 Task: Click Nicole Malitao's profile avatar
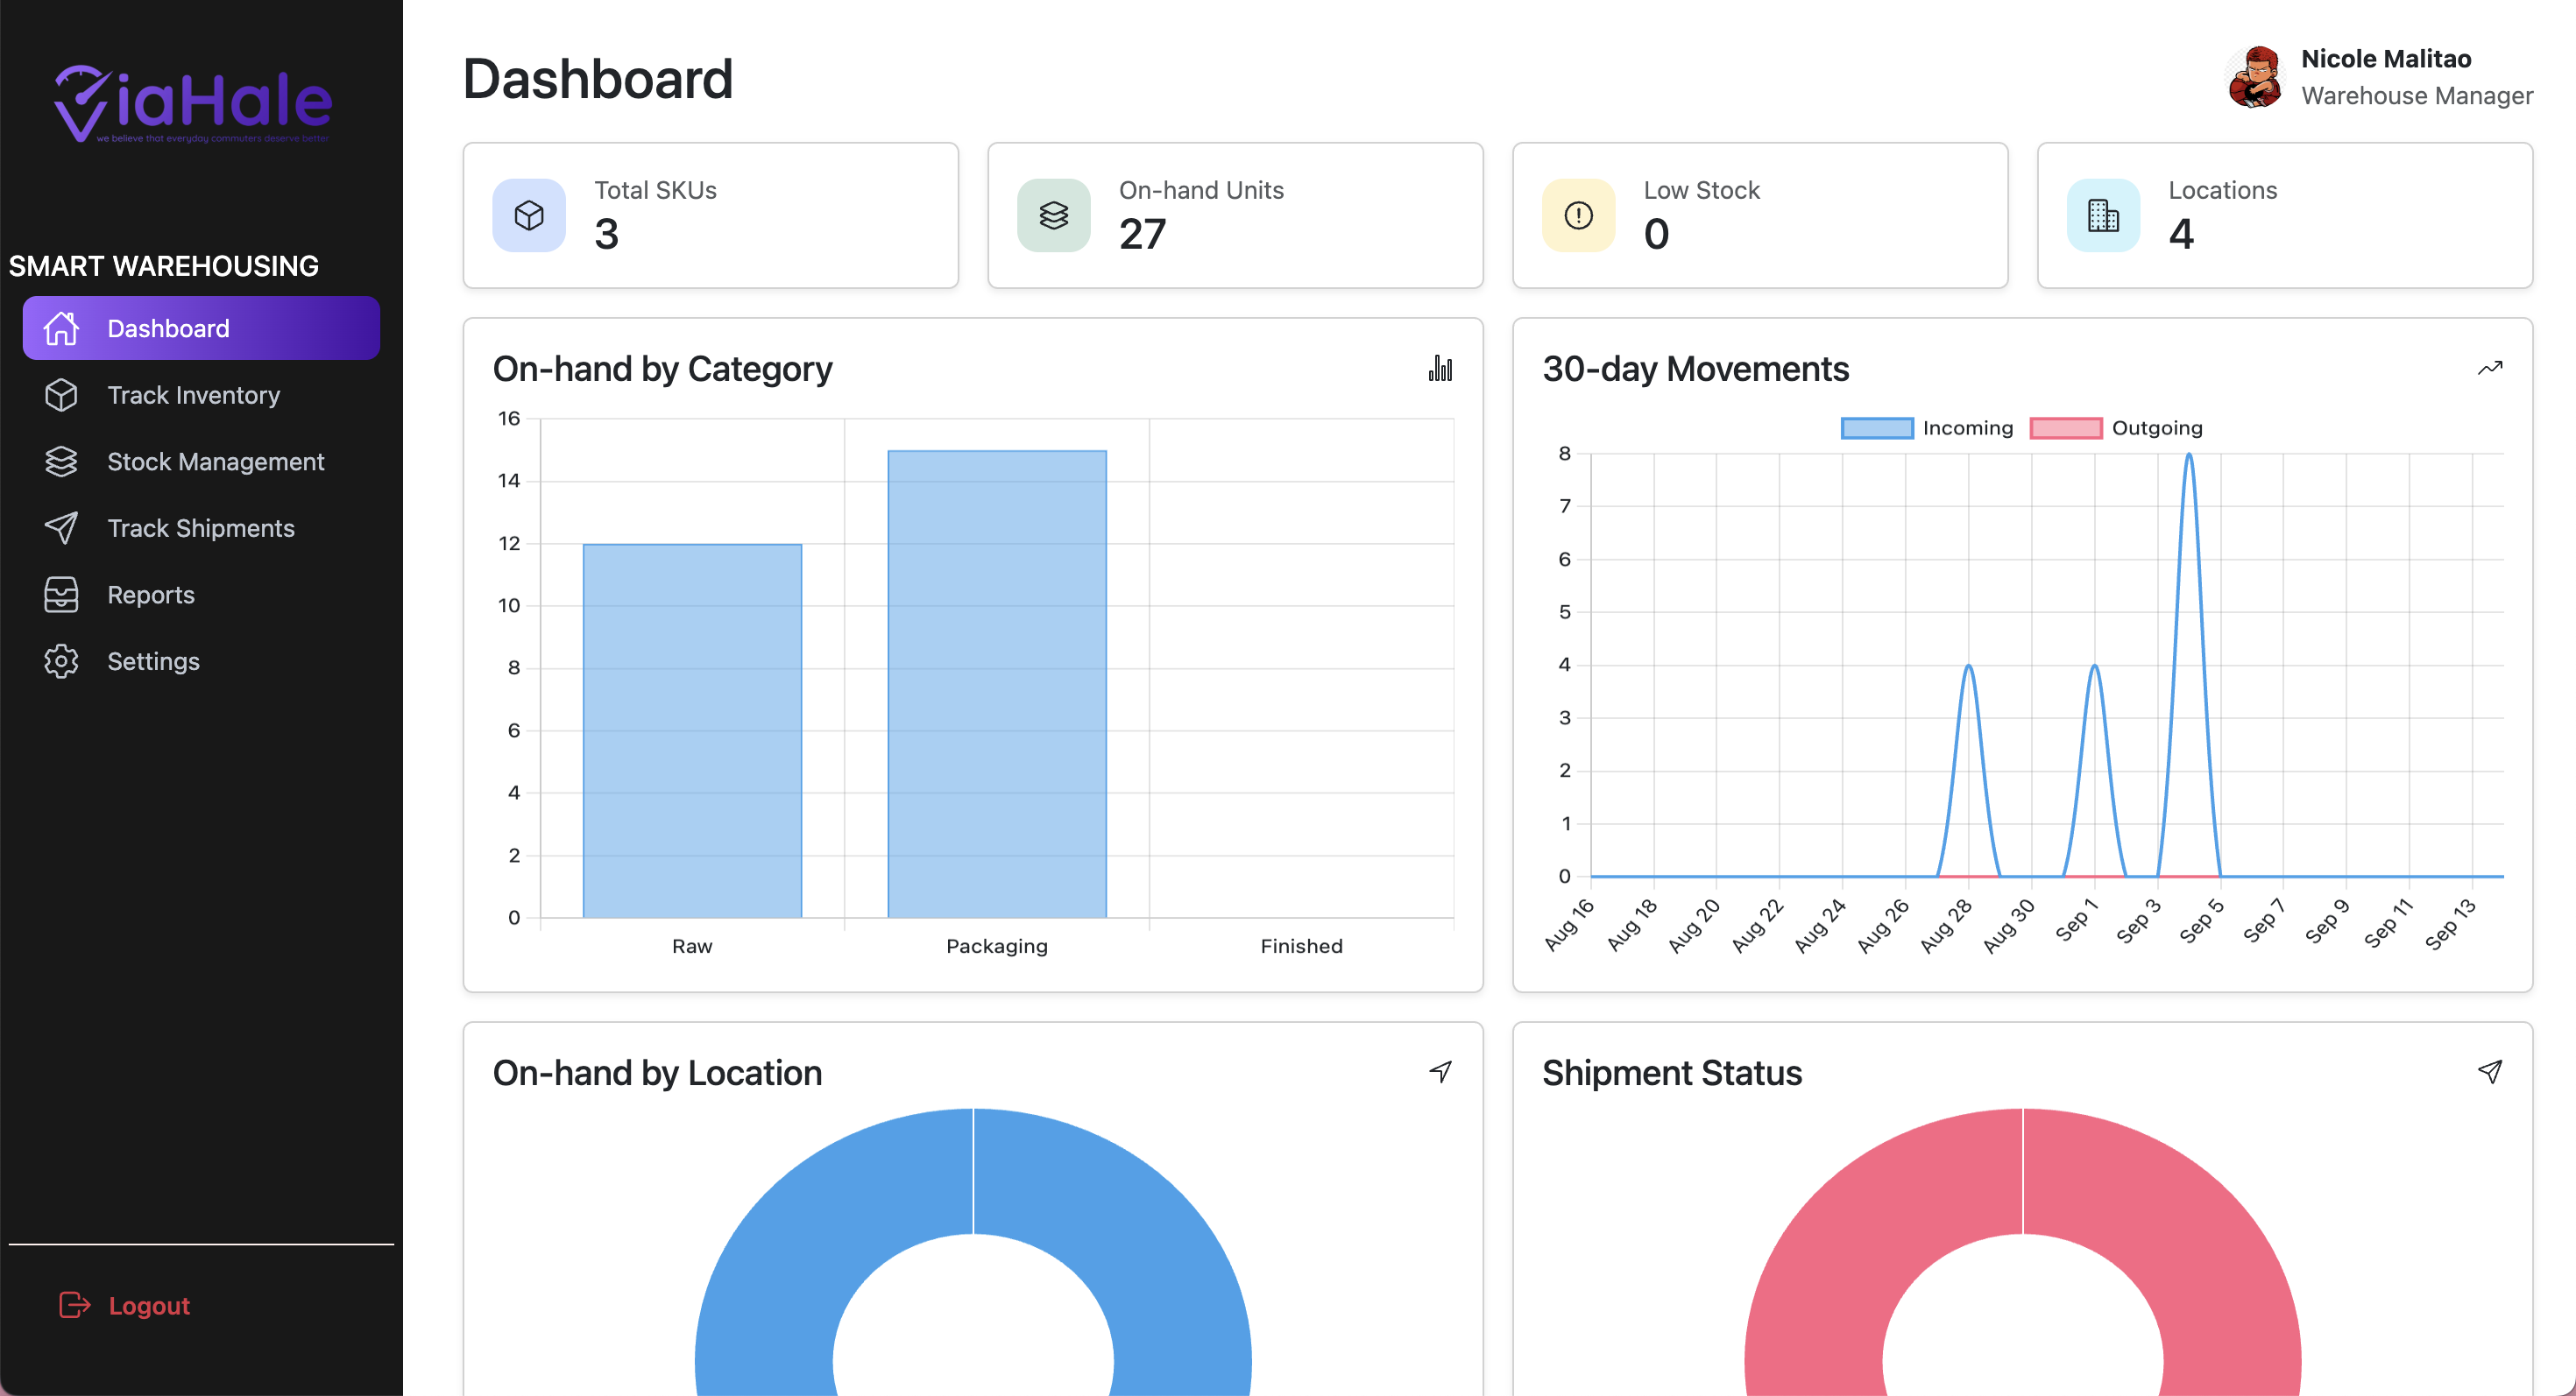click(x=2255, y=77)
